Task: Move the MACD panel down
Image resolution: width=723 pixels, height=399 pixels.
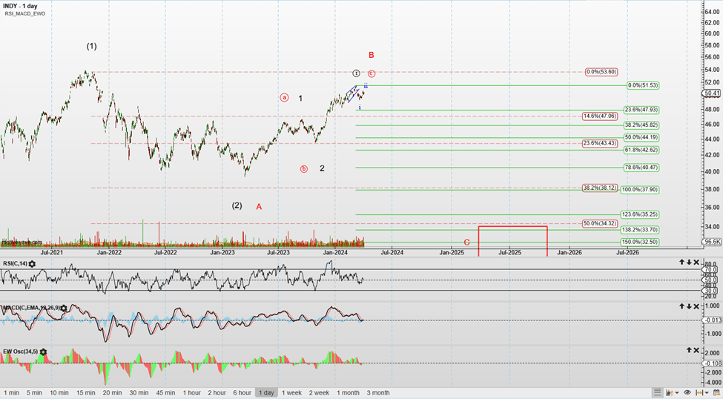Action: pyautogui.click(x=689, y=306)
